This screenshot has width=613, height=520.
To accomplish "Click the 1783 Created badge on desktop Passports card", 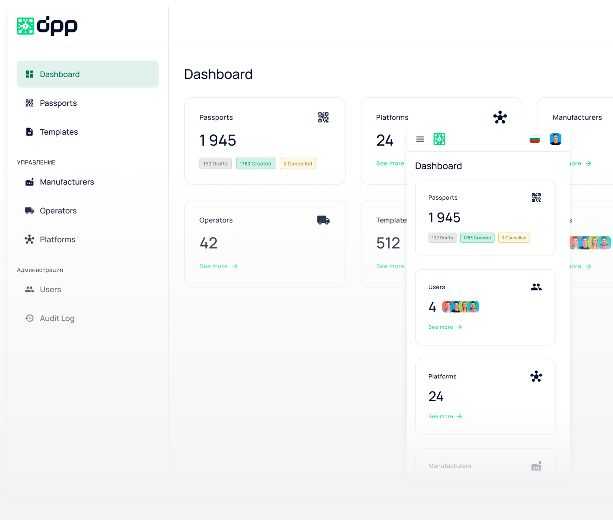I will point(256,164).
